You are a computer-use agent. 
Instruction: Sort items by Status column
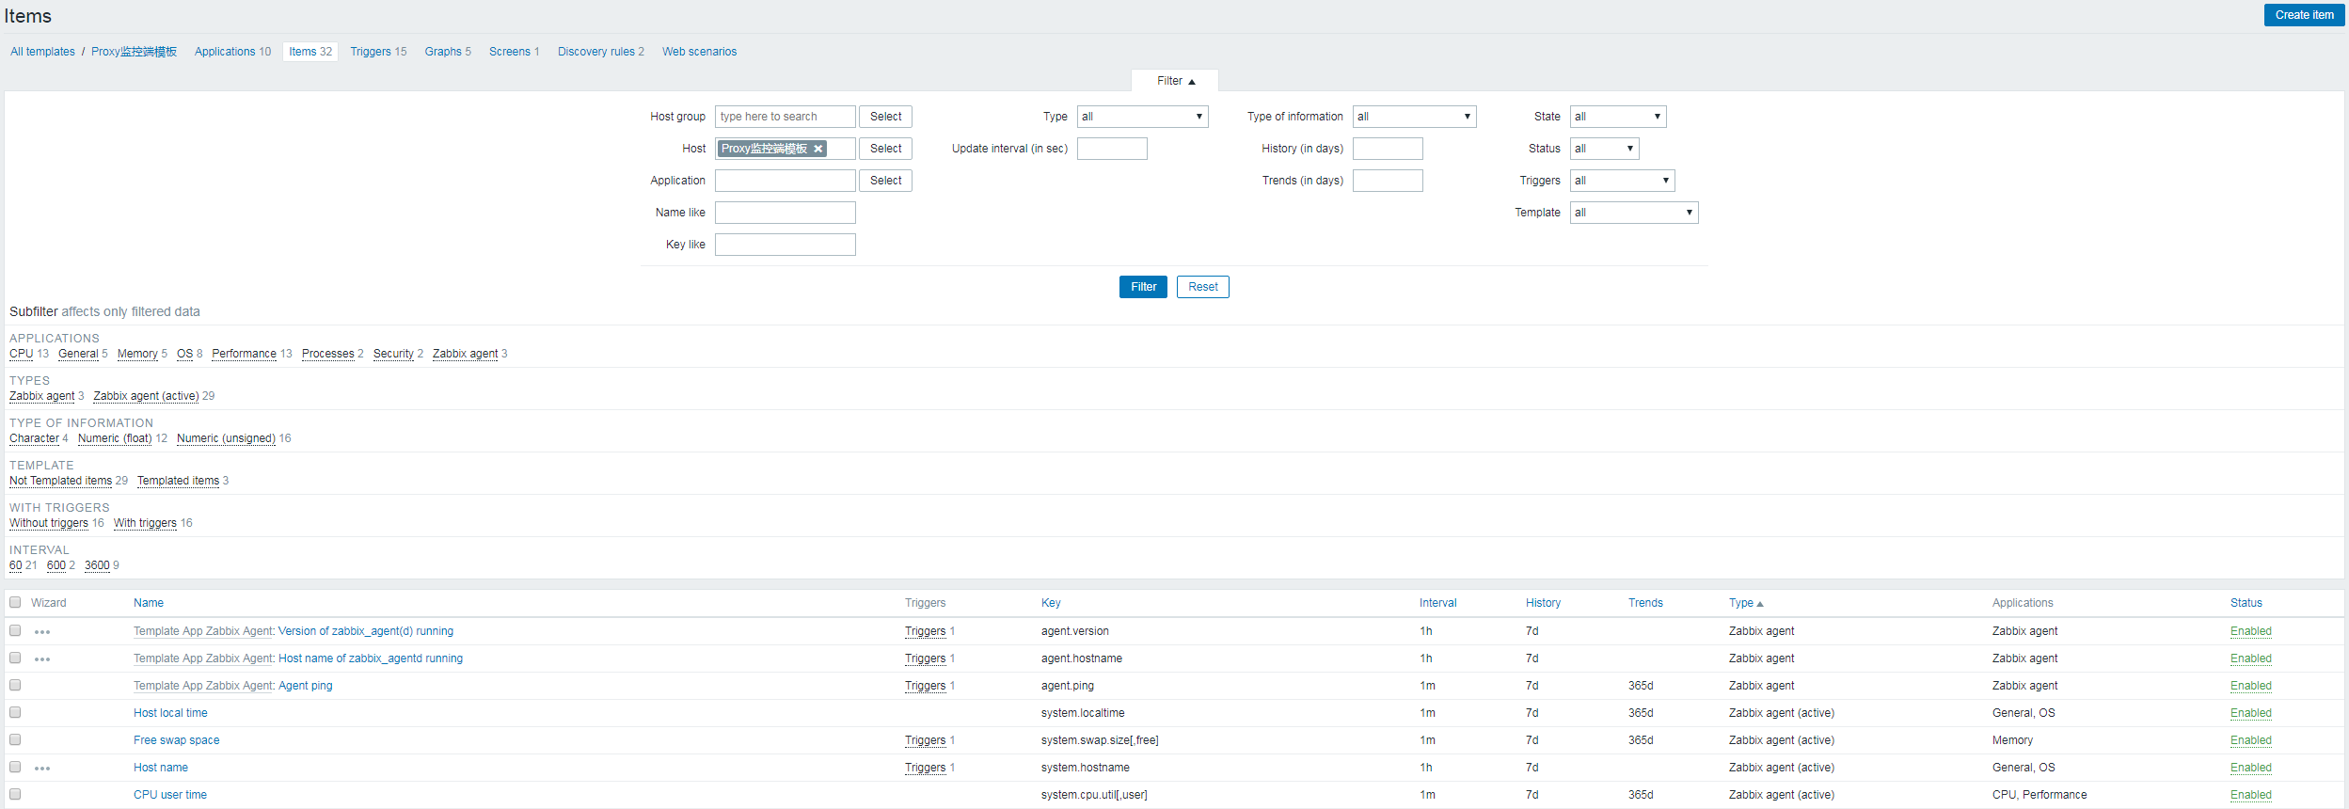click(2246, 603)
